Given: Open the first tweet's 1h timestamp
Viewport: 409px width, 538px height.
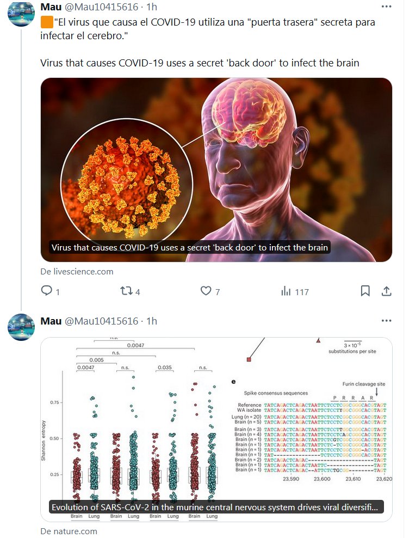Looking at the screenshot, I should tap(152, 7).
